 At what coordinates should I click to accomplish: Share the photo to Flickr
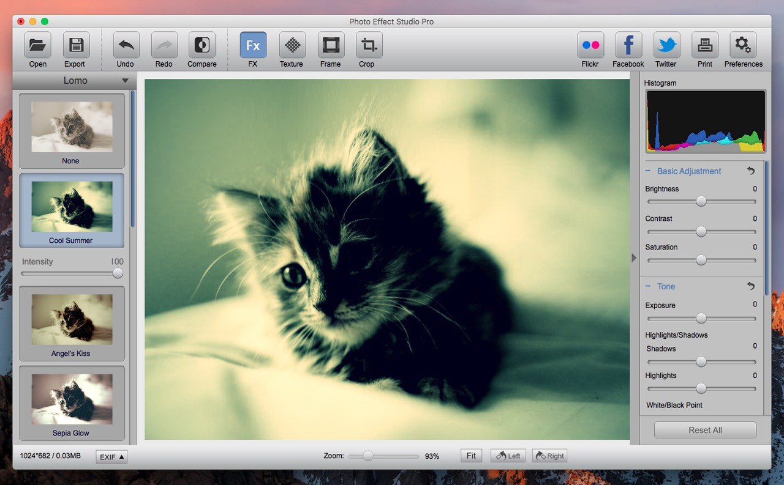pyautogui.click(x=590, y=46)
